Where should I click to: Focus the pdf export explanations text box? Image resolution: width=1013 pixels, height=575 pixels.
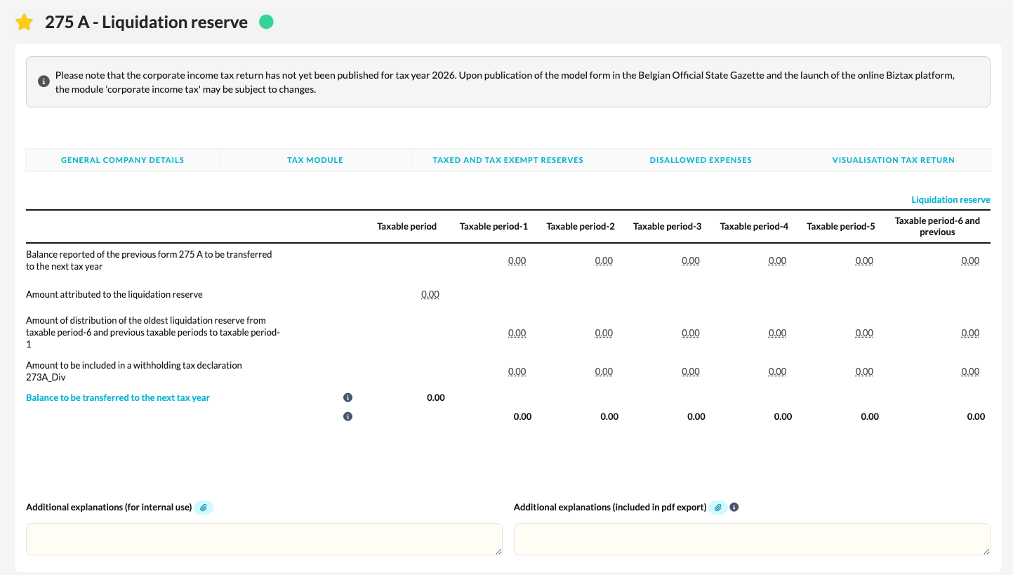point(752,539)
